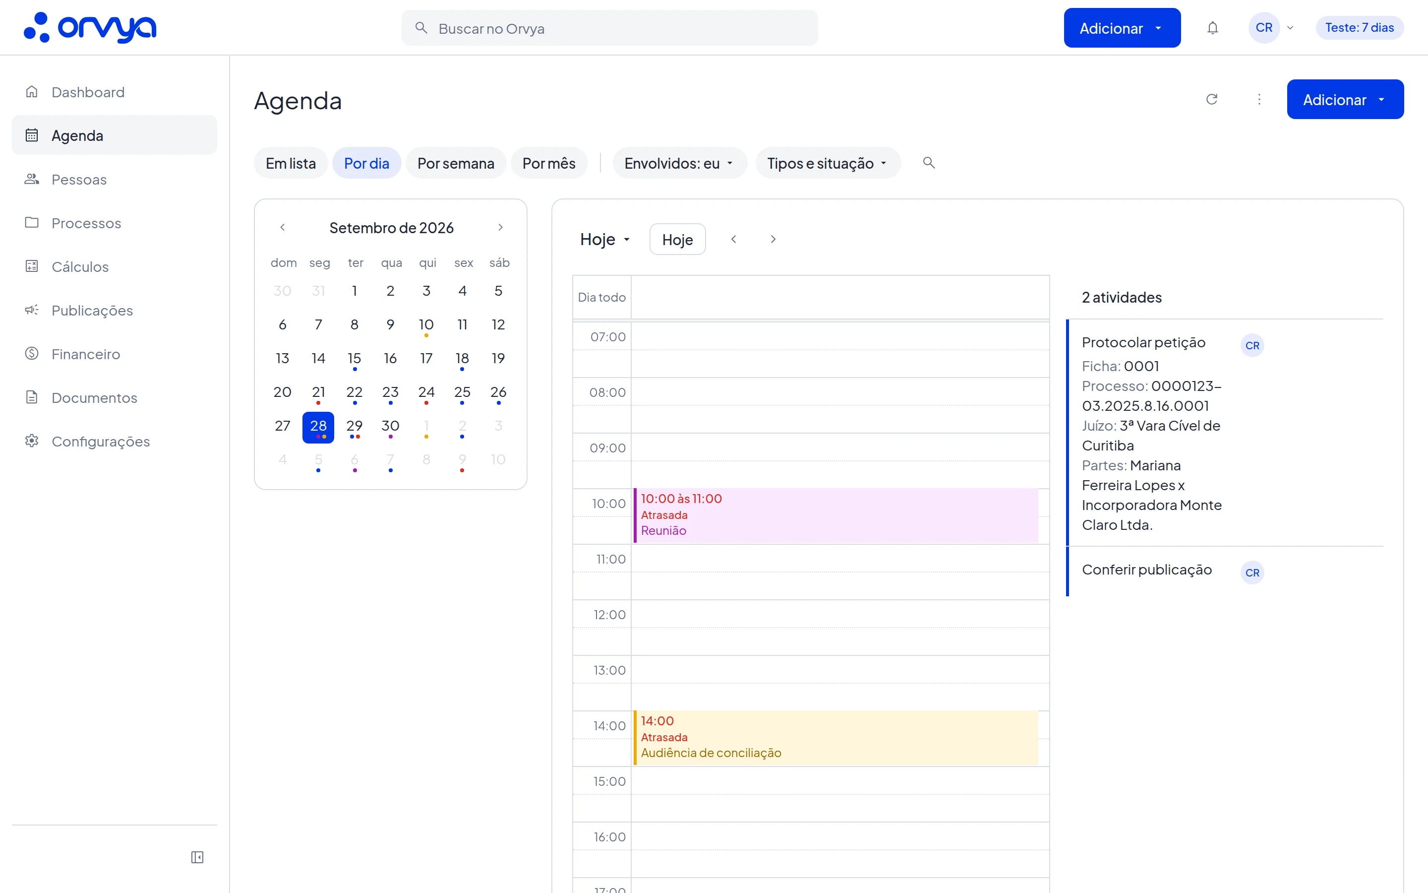The image size is (1428, 893).
Task: Expand the Envolvidos: eu filter
Action: (679, 163)
